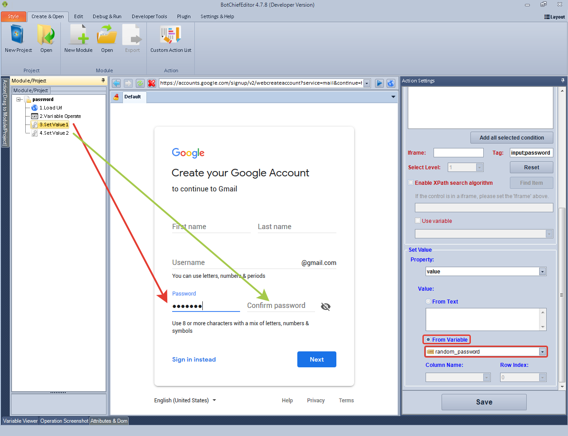Open the Debug & Run ribbon tab

pos(107,16)
